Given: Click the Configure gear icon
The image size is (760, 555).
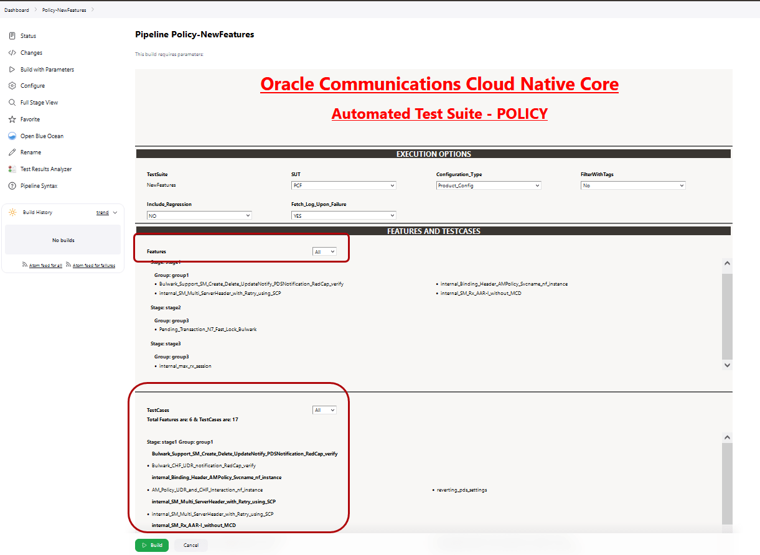Looking at the screenshot, I should coord(12,86).
